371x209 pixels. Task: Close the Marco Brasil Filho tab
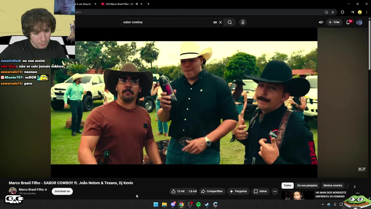coord(141,4)
